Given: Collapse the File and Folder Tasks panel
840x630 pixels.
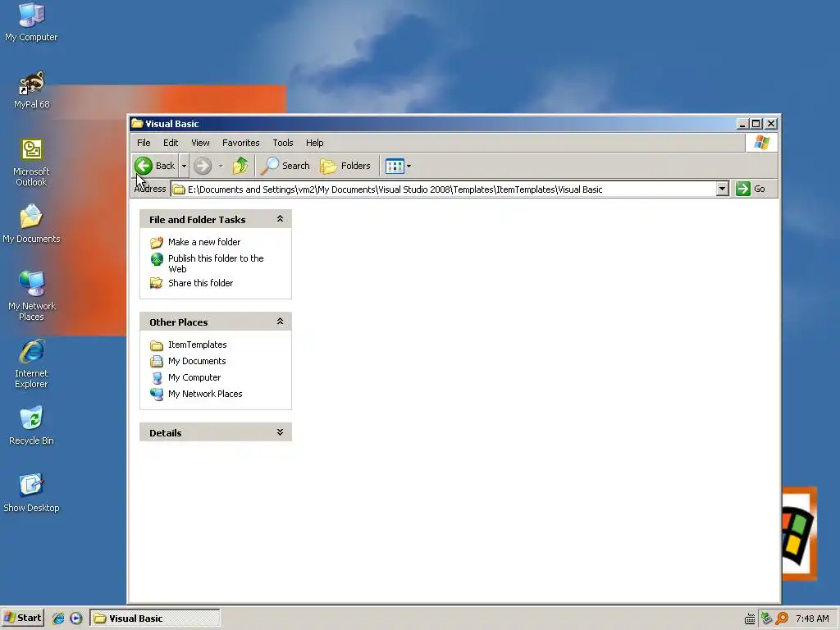Looking at the screenshot, I should coord(280,218).
